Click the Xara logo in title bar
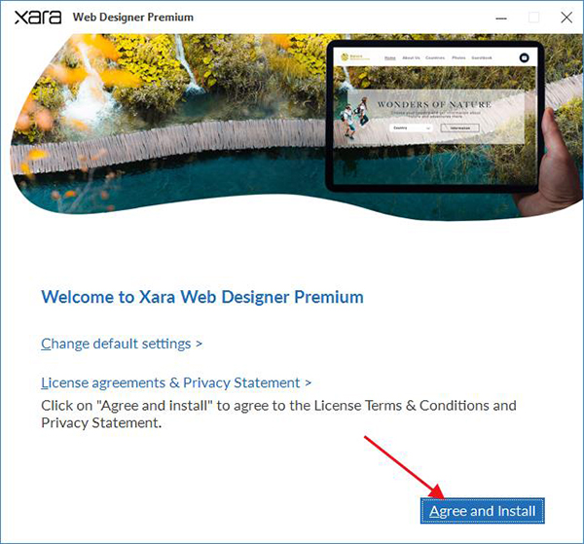The height and width of the screenshot is (544, 584). [x=38, y=18]
